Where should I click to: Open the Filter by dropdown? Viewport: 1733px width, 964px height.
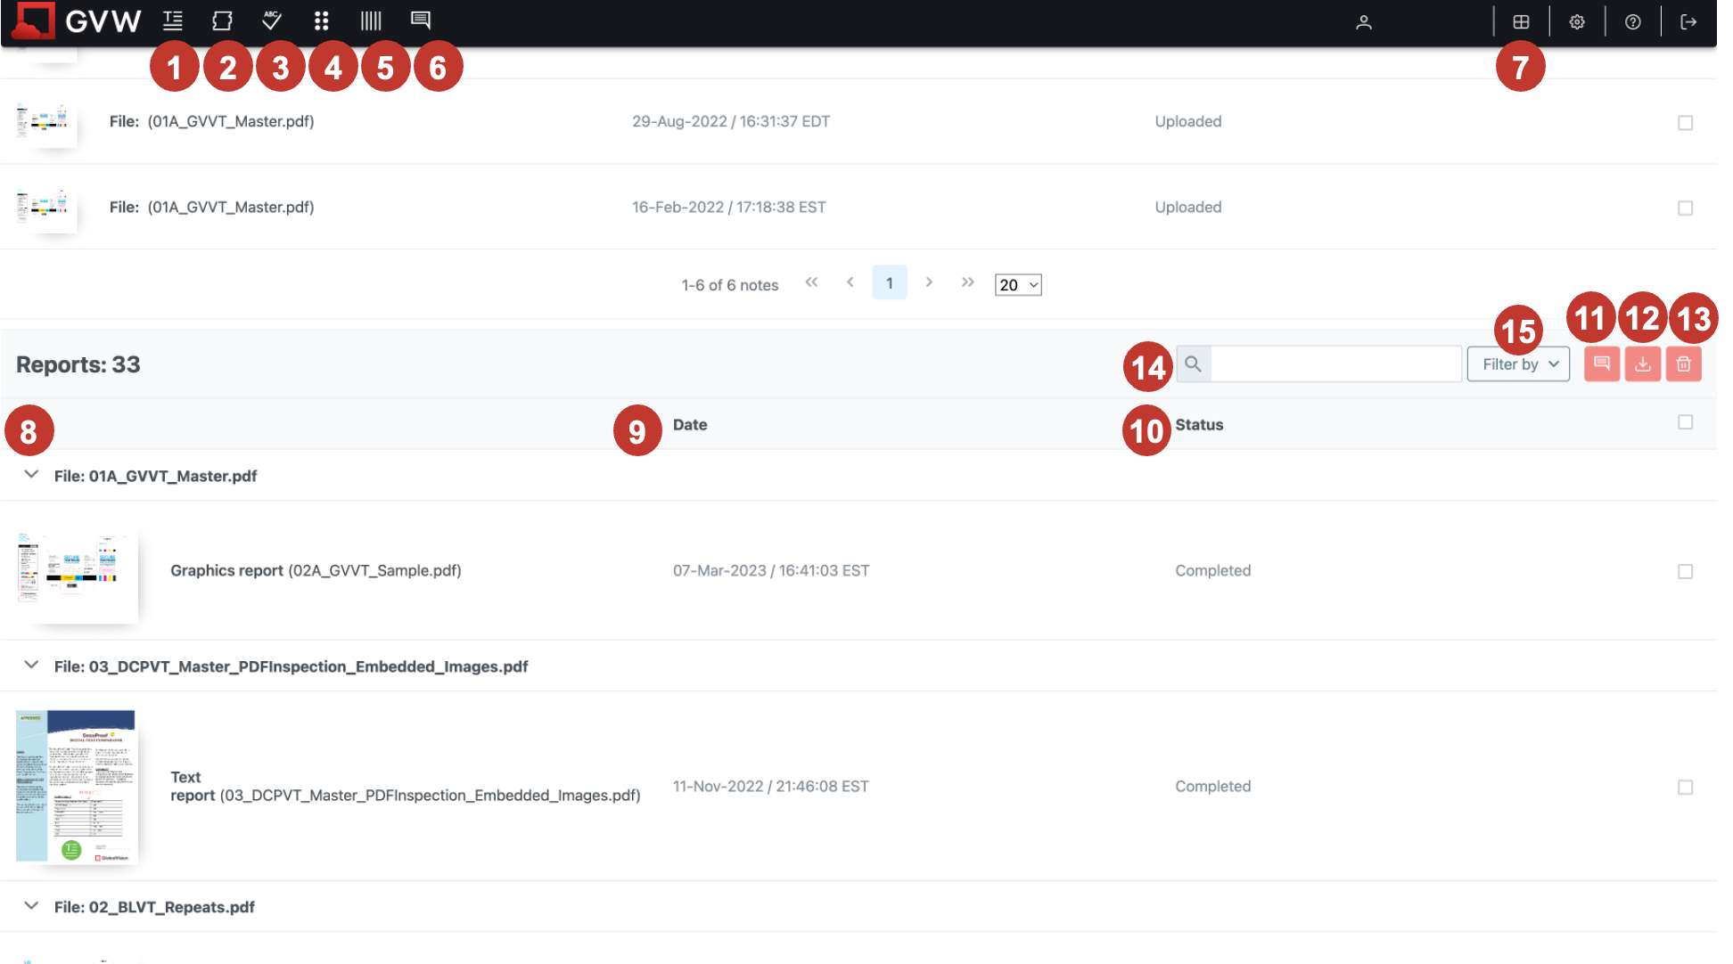[x=1518, y=364]
